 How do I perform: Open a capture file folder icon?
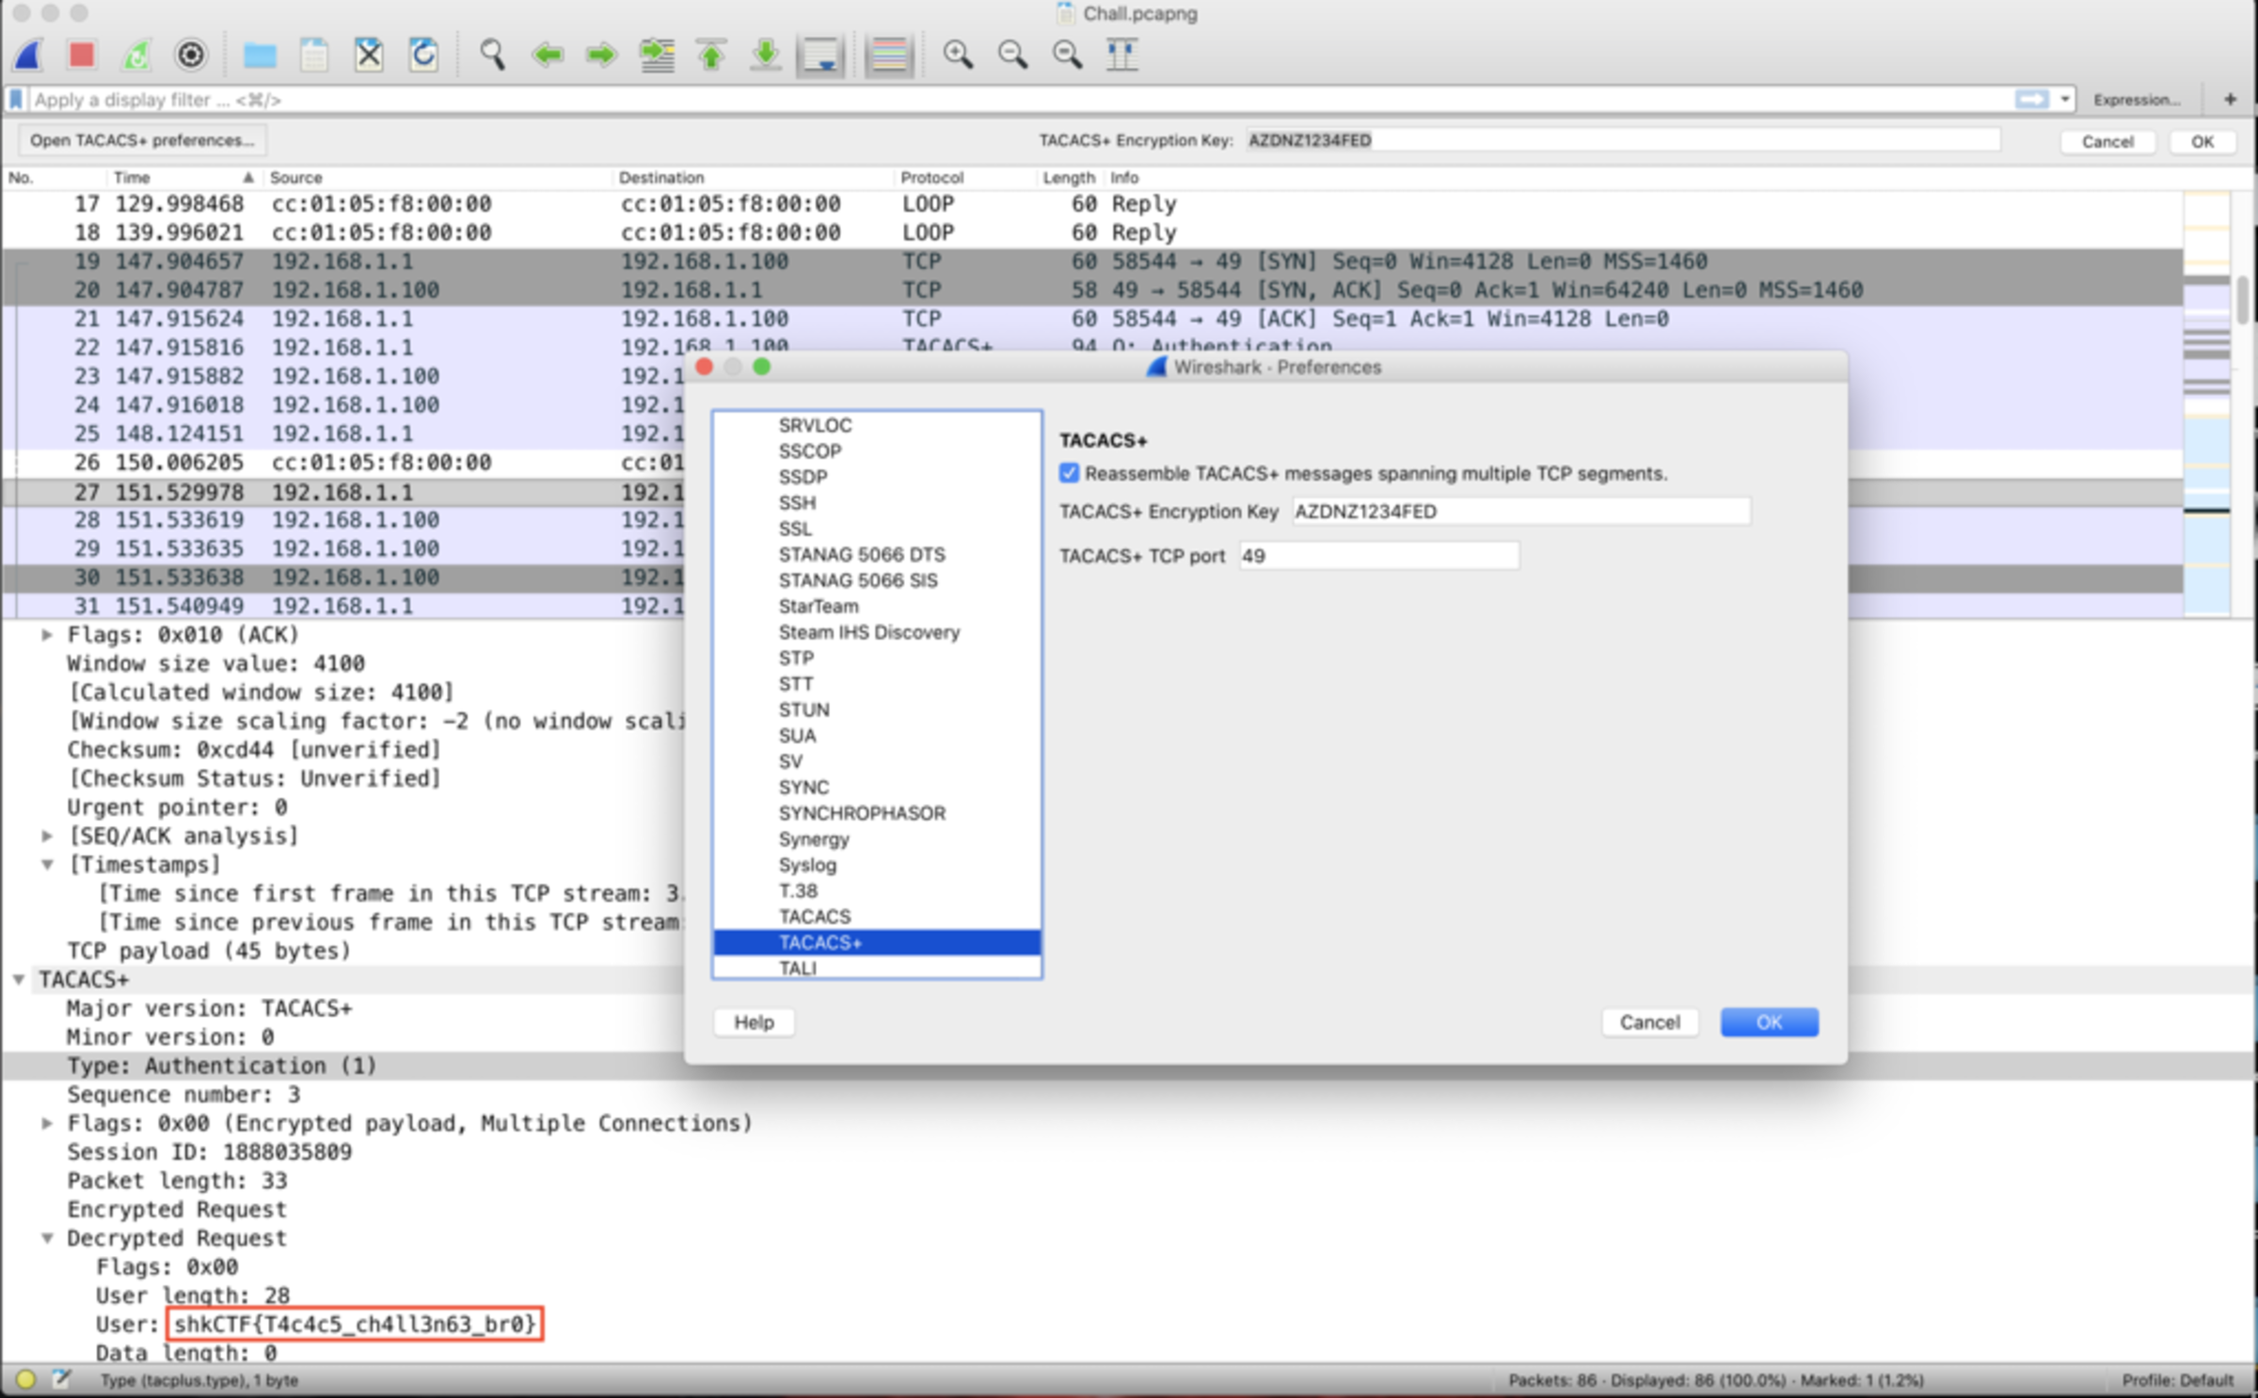click(260, 55)
